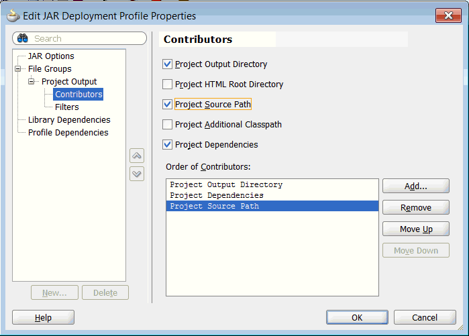The image size is (469, 336).
Task: Click the Contributors heading
Action: pos(198,39)
